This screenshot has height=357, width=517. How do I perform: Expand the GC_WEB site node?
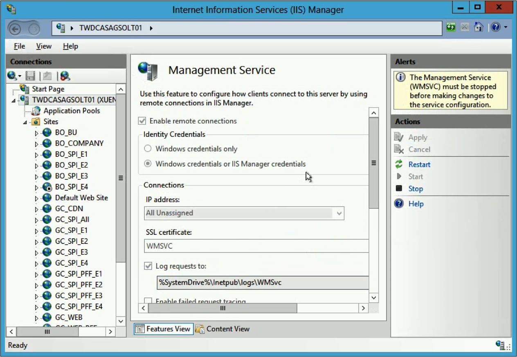[36, 318]
